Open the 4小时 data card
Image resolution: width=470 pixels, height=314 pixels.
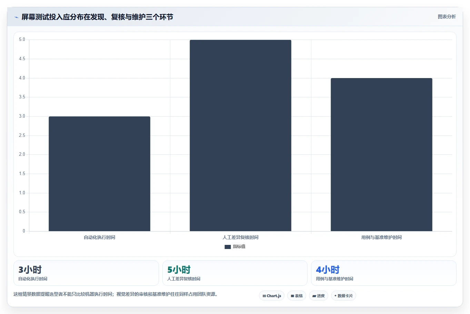(384, 273)
